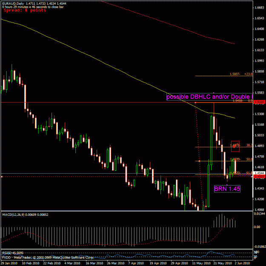The width and height of the screenshot is (266, 266).
Task: Select the magenta 'BRN 1.45' label
Action: (x=227, y=189)
